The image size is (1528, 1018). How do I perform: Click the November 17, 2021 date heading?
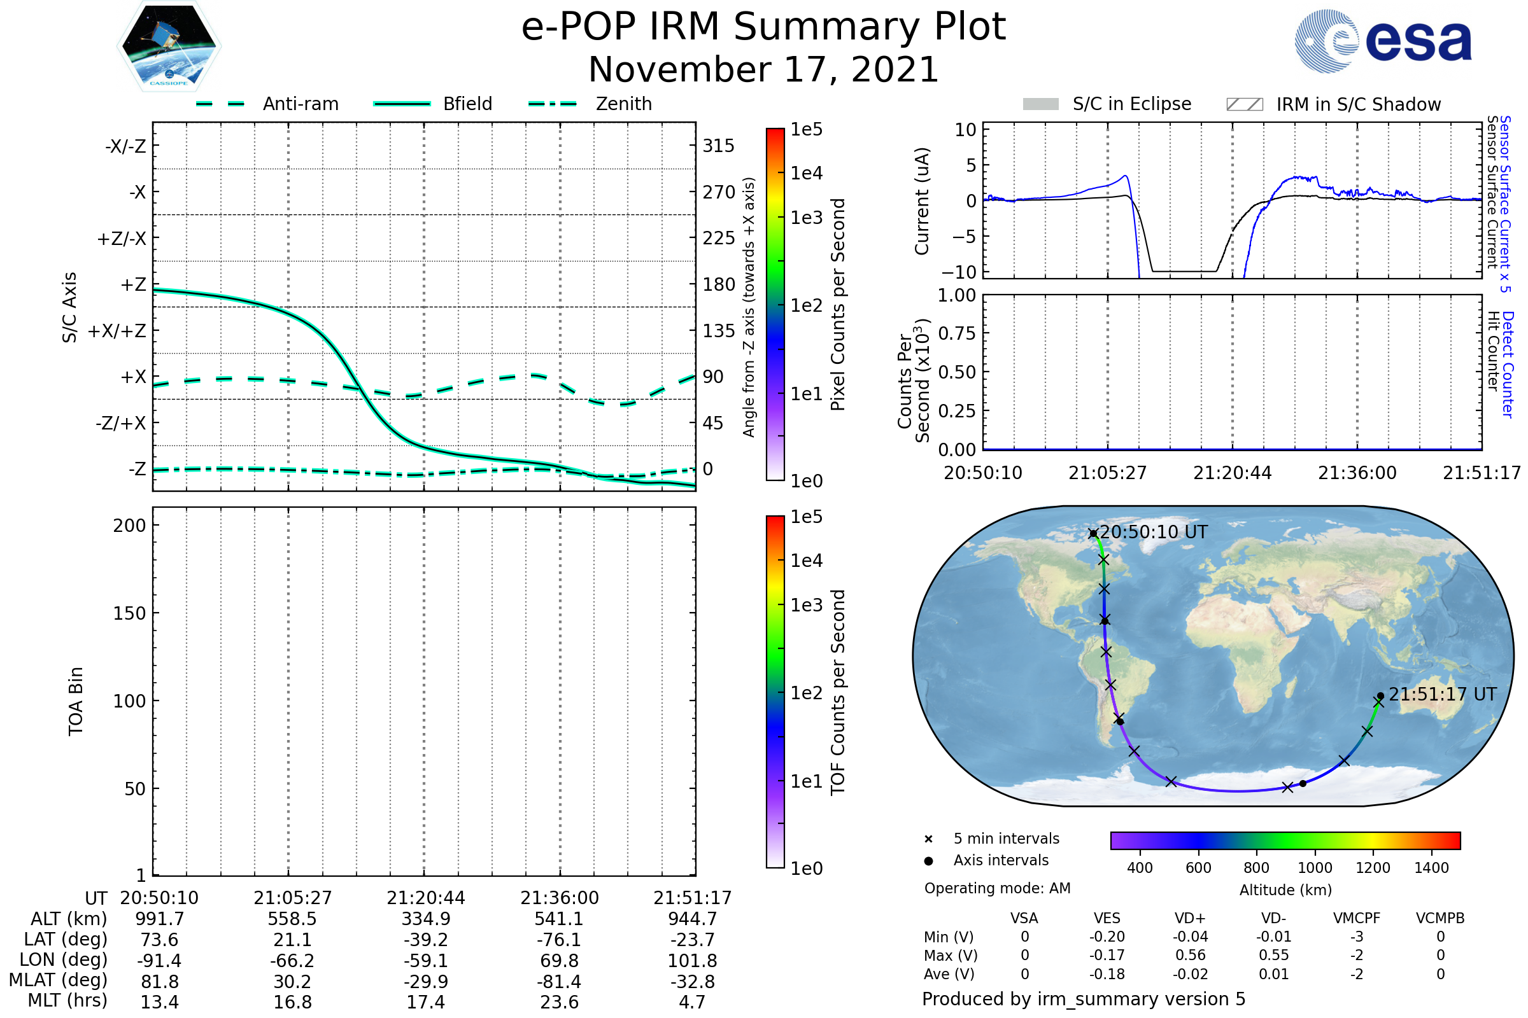pyautogui.click(x=763, y=70)
